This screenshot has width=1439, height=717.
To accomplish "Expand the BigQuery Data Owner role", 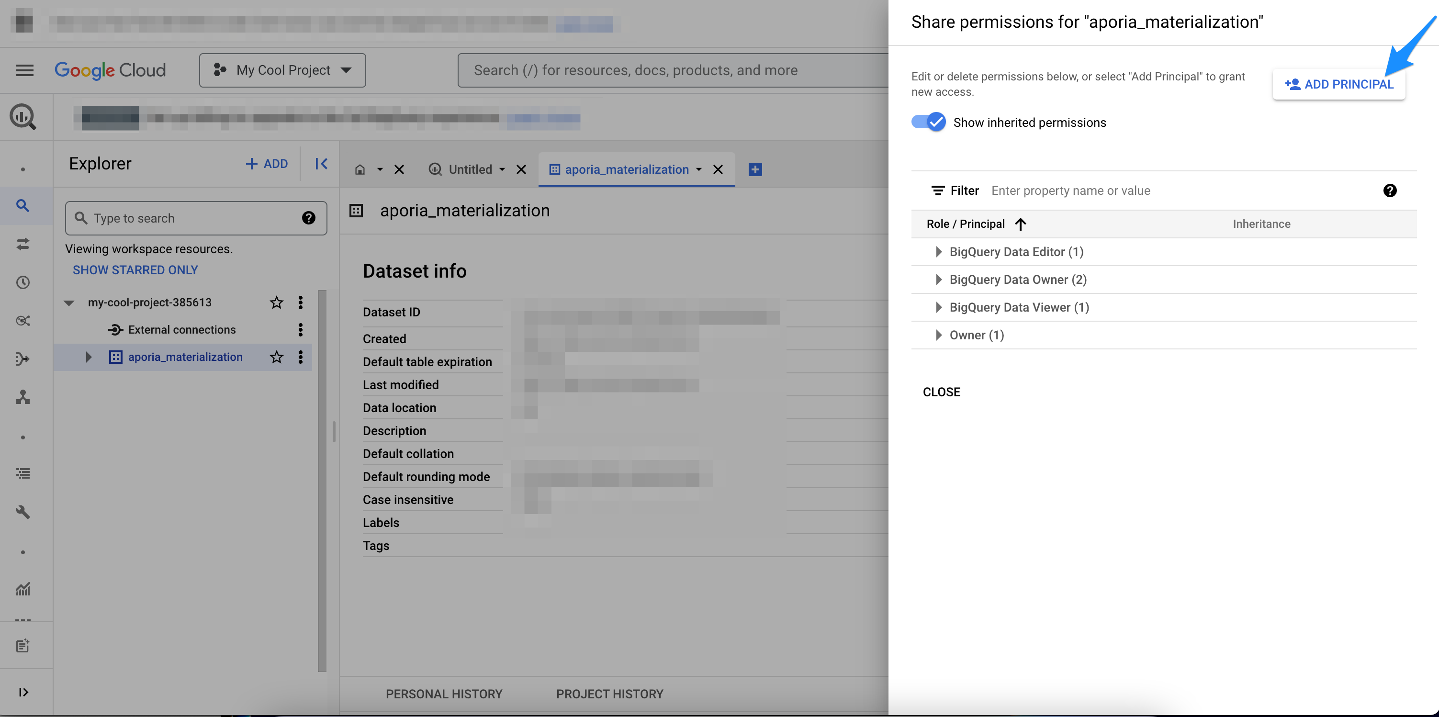I will click(x=938, y=280).
